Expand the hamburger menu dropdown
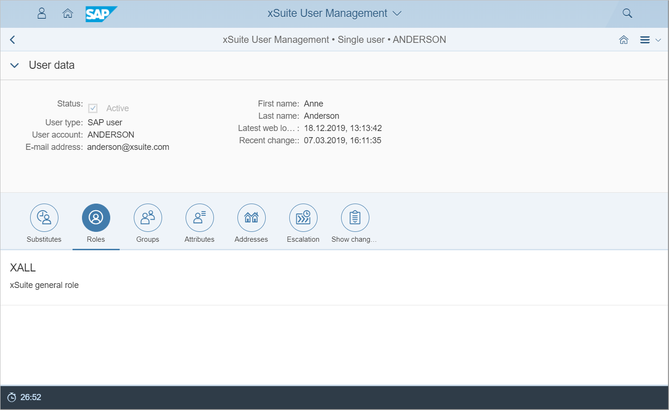The image size is (669, 410). [x=650, y=40]
